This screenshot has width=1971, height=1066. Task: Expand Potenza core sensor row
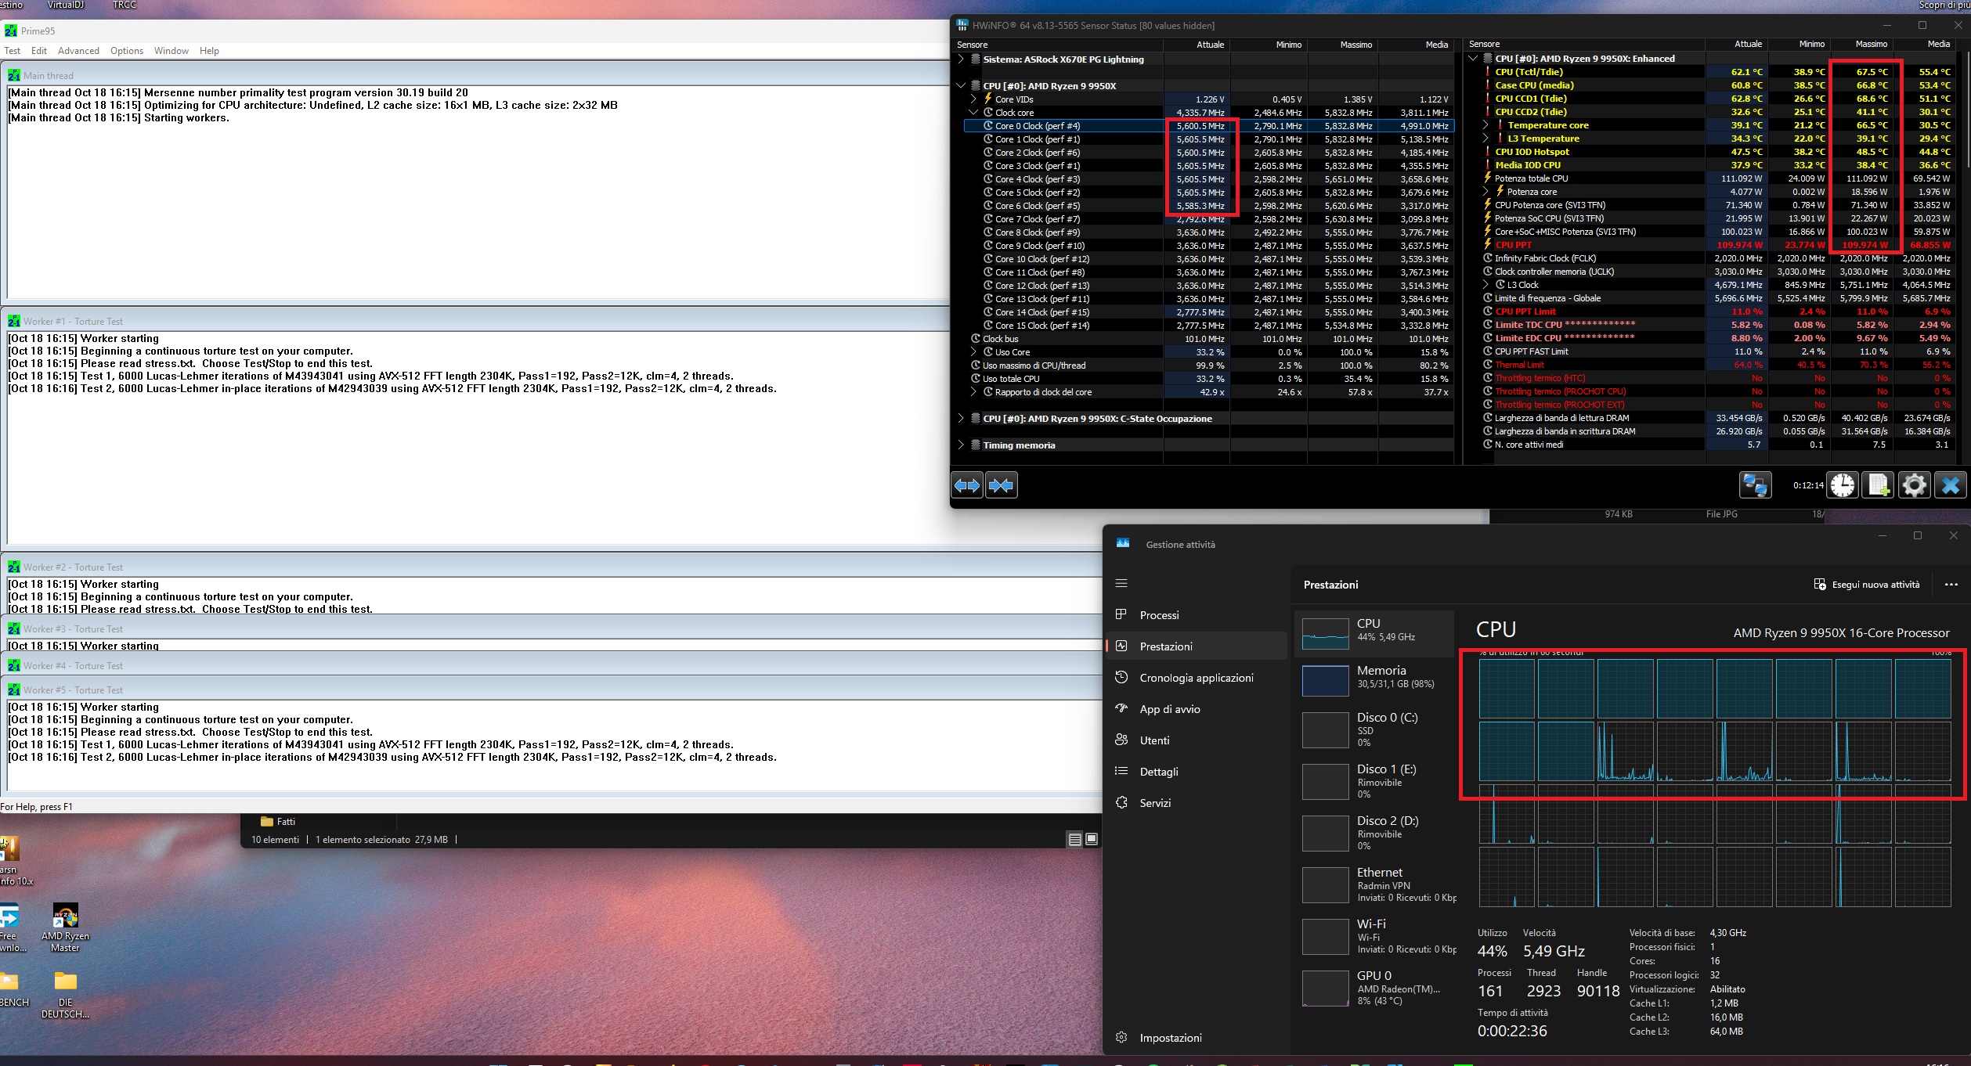tap(1485, 192)
